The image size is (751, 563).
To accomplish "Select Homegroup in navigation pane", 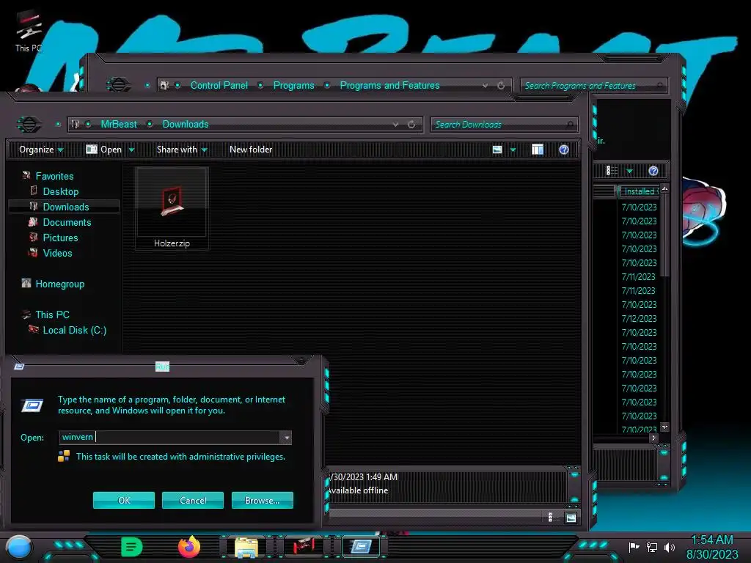I will (59, 284).
